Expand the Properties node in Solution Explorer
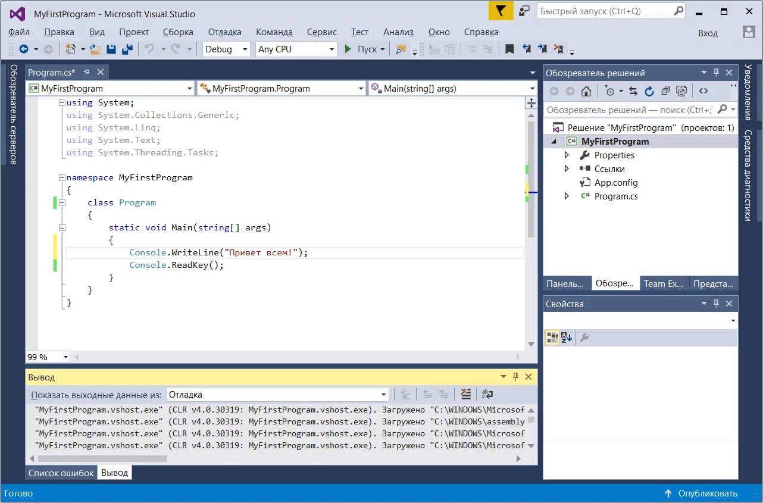This screenshot has height=503, width=763. point(567,155)
